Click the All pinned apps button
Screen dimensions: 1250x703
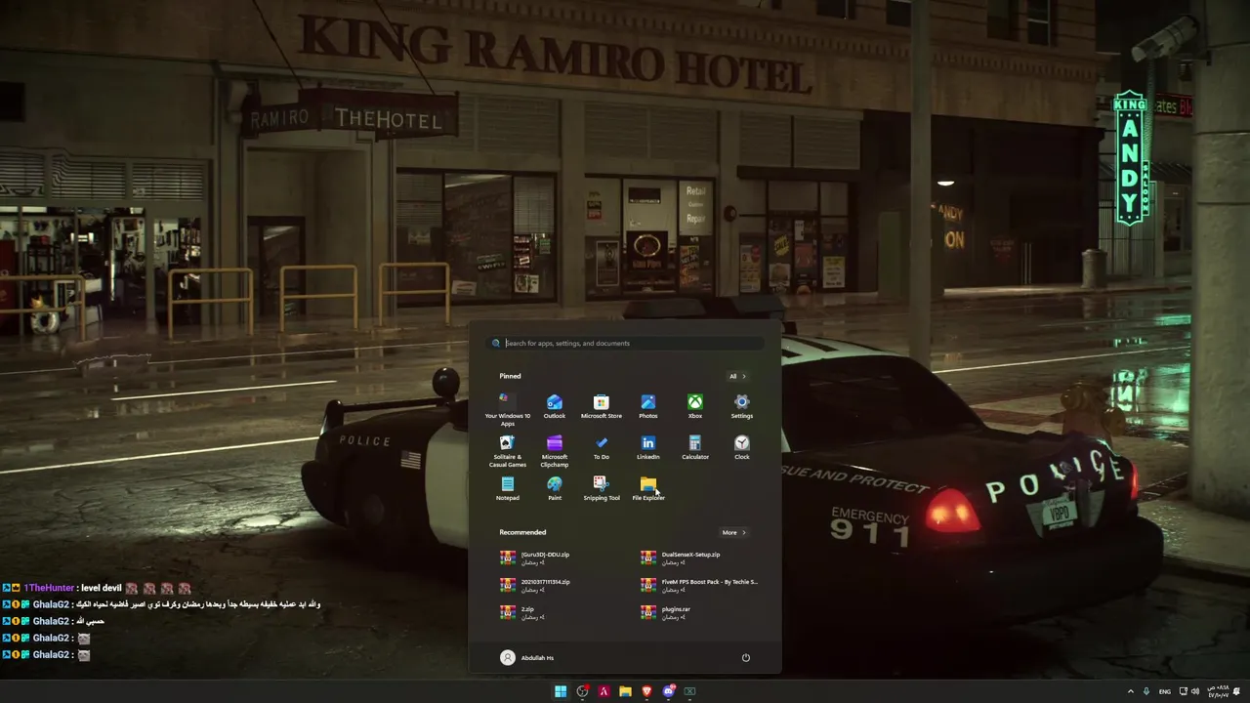coord(737,376)
